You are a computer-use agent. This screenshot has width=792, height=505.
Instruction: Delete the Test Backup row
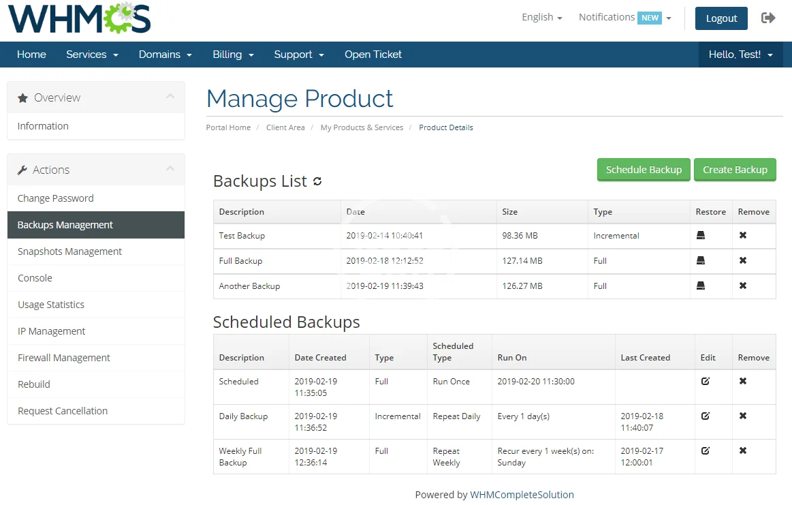point(743,235)
